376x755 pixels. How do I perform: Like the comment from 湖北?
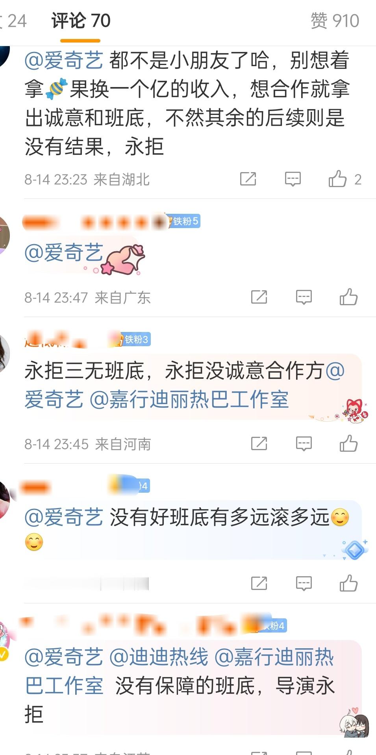click(337, 179)
